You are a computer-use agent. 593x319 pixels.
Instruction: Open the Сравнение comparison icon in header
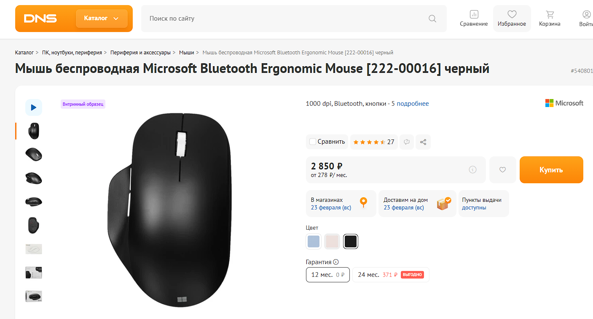pos(474,19)
